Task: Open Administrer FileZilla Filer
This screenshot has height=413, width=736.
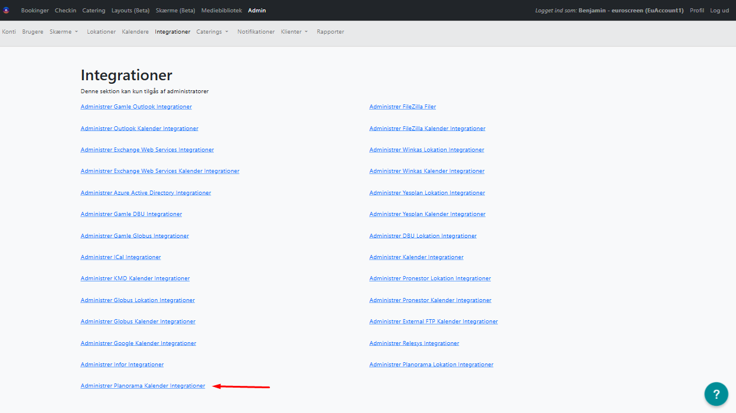Action: [x=403, y=107]
